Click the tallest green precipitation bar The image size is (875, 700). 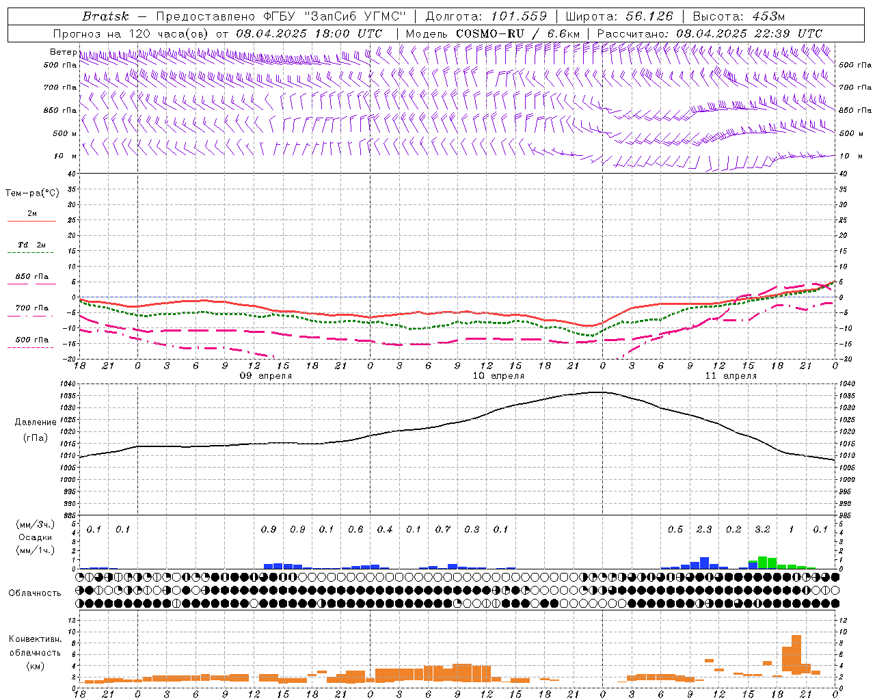coord(762,563)
